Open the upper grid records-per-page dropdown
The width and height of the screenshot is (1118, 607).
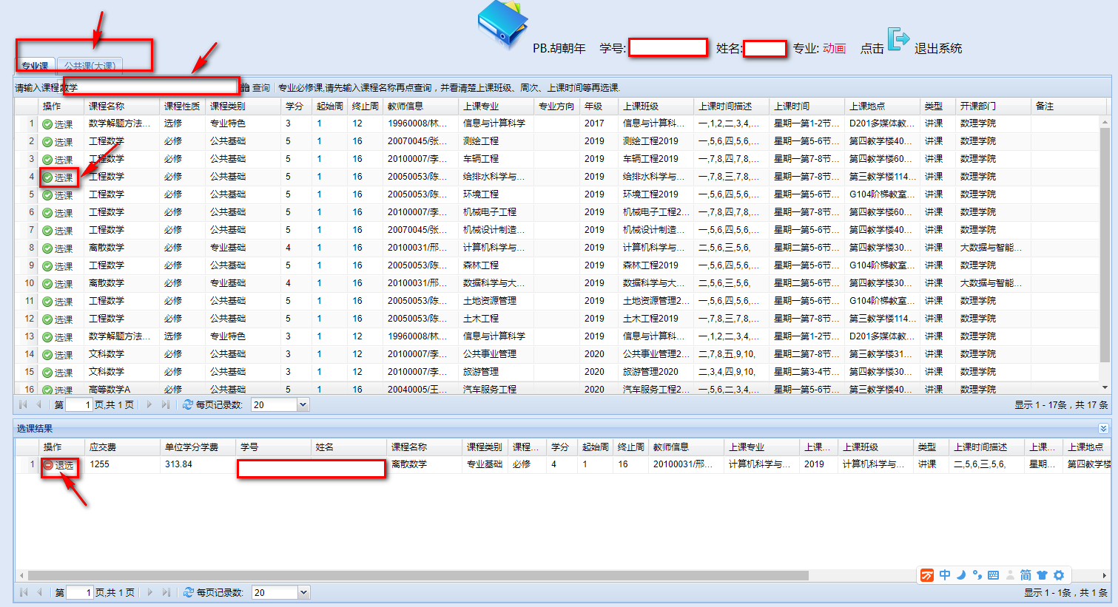303,405
